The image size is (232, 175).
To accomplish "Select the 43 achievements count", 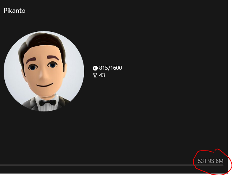I will 102,75.
